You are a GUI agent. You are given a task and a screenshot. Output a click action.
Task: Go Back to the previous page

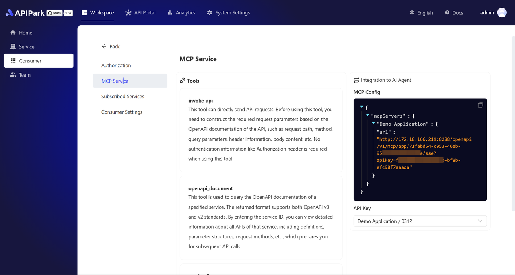111,47
